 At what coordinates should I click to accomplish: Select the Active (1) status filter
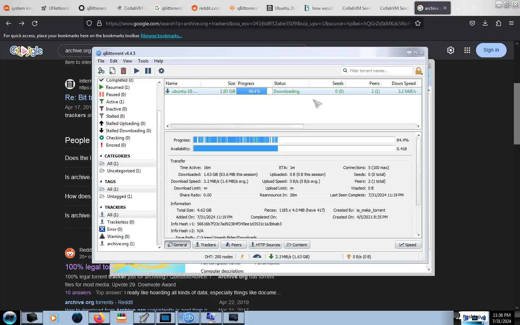115,102
